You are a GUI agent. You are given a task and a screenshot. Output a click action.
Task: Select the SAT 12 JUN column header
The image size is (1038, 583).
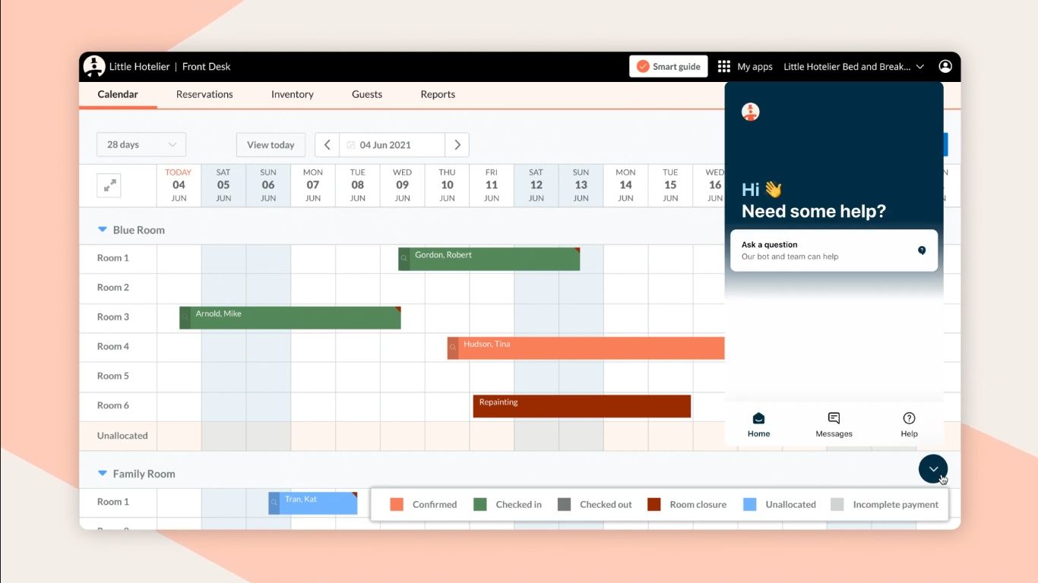[x=536, y=185]
